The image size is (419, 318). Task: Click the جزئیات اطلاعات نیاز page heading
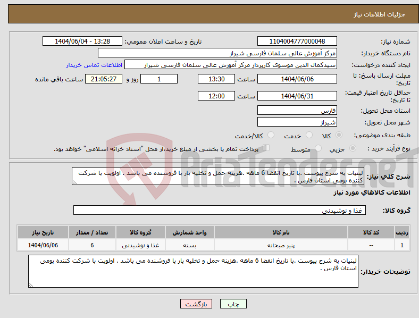click(380, 14)
